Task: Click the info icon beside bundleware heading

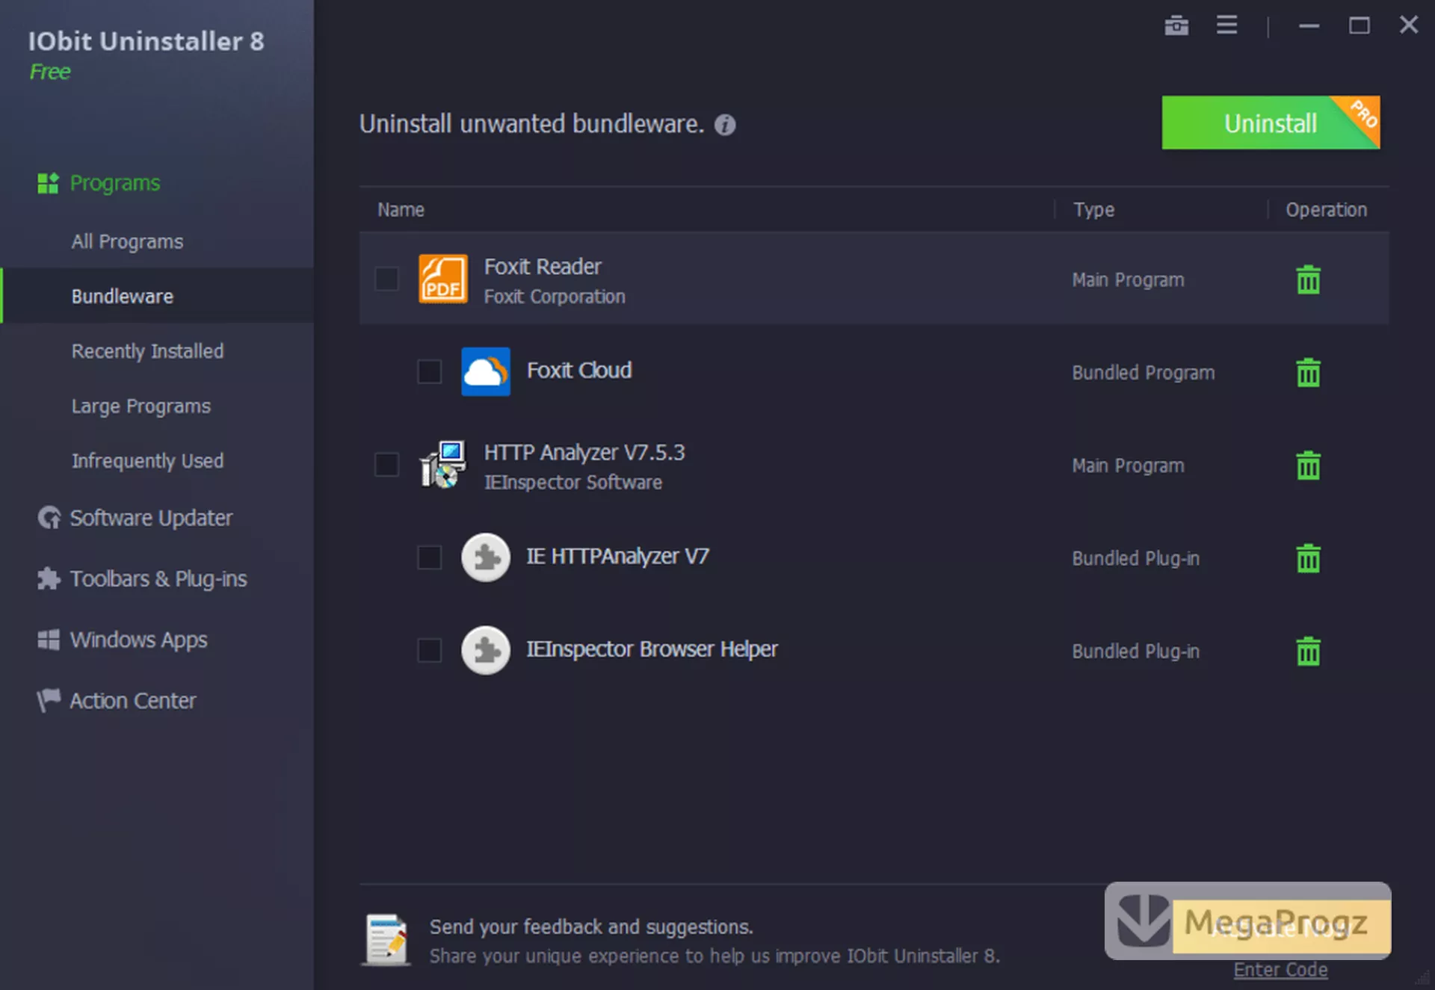Action: [x=724, y=125]
